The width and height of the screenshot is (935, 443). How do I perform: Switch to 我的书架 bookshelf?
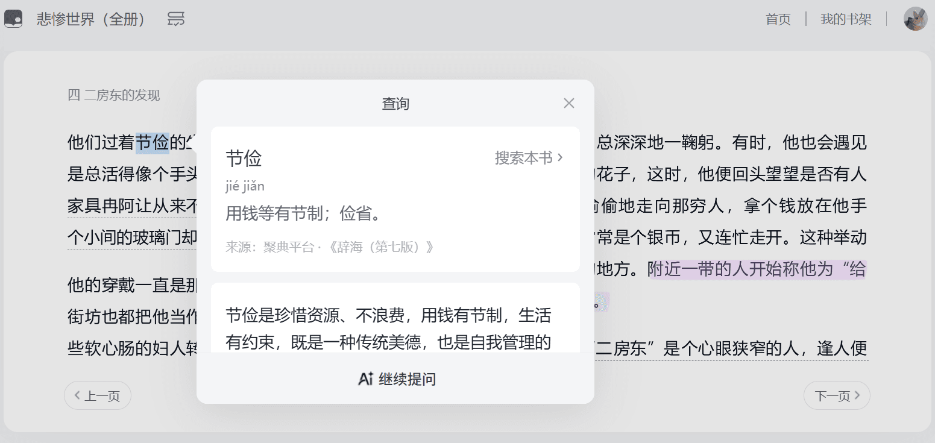845,19
